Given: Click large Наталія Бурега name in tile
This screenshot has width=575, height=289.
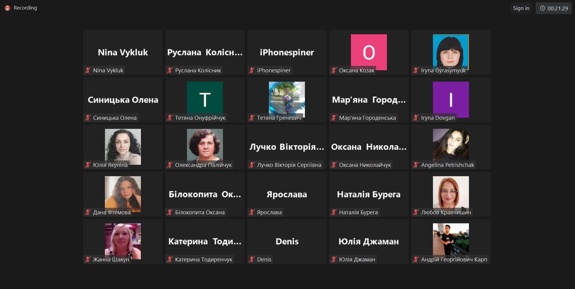Looking at the screenshot, I should (x=369, y=194).
